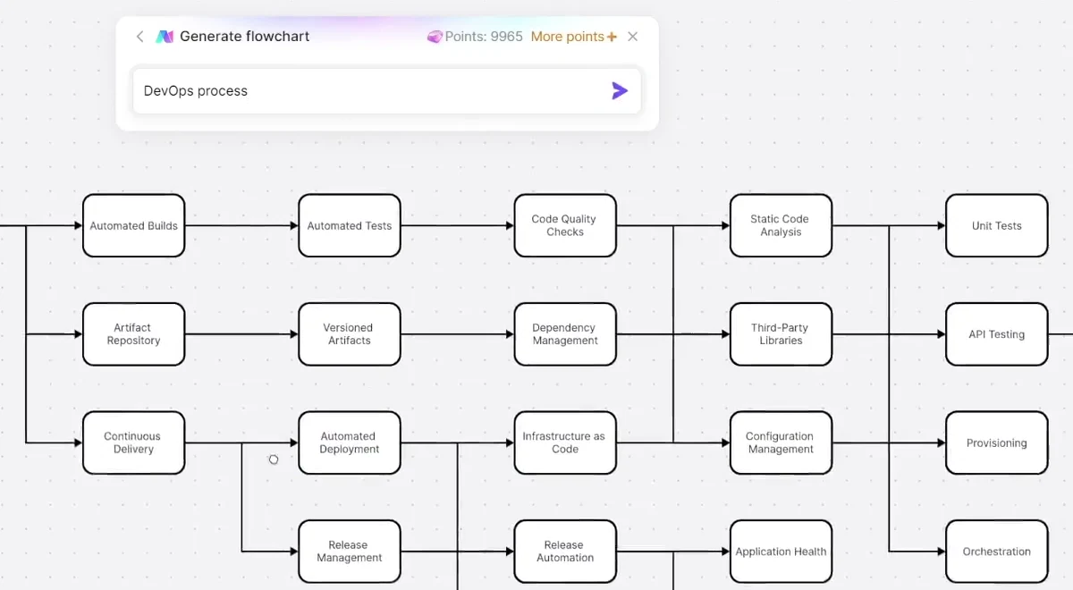Click the Generate flowchart title text
Screen dimensions: 1073x590
click(245, 37)
